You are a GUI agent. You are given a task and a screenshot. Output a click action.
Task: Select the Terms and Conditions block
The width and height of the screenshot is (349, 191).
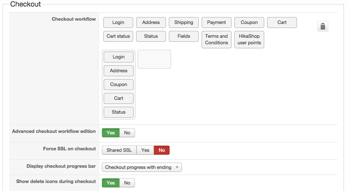[217, 40]
